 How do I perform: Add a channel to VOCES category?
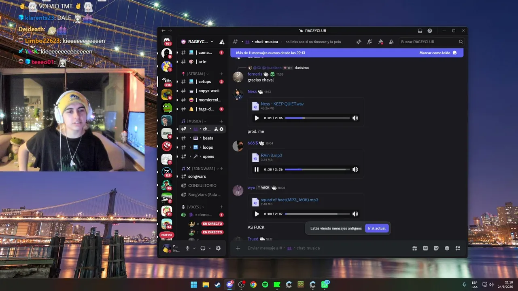tap(221, 207)
